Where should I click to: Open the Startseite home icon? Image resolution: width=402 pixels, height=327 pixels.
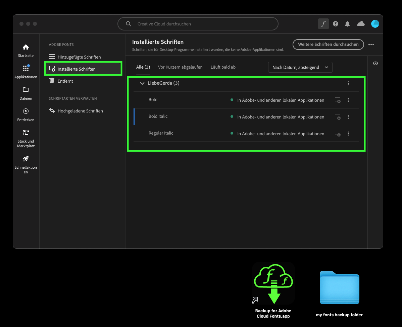26,47
